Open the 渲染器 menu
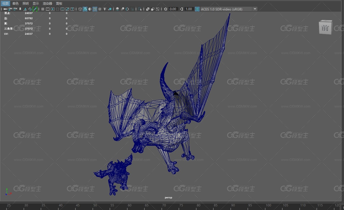The height and width of the screenshot is (210, 344). click(47, 3)
